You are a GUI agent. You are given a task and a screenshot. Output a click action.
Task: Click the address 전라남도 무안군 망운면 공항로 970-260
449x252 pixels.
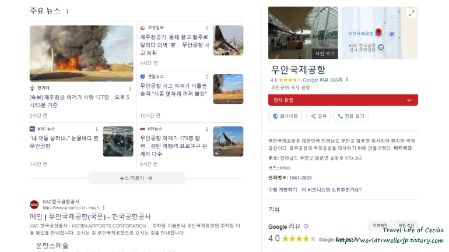(321, 158)
